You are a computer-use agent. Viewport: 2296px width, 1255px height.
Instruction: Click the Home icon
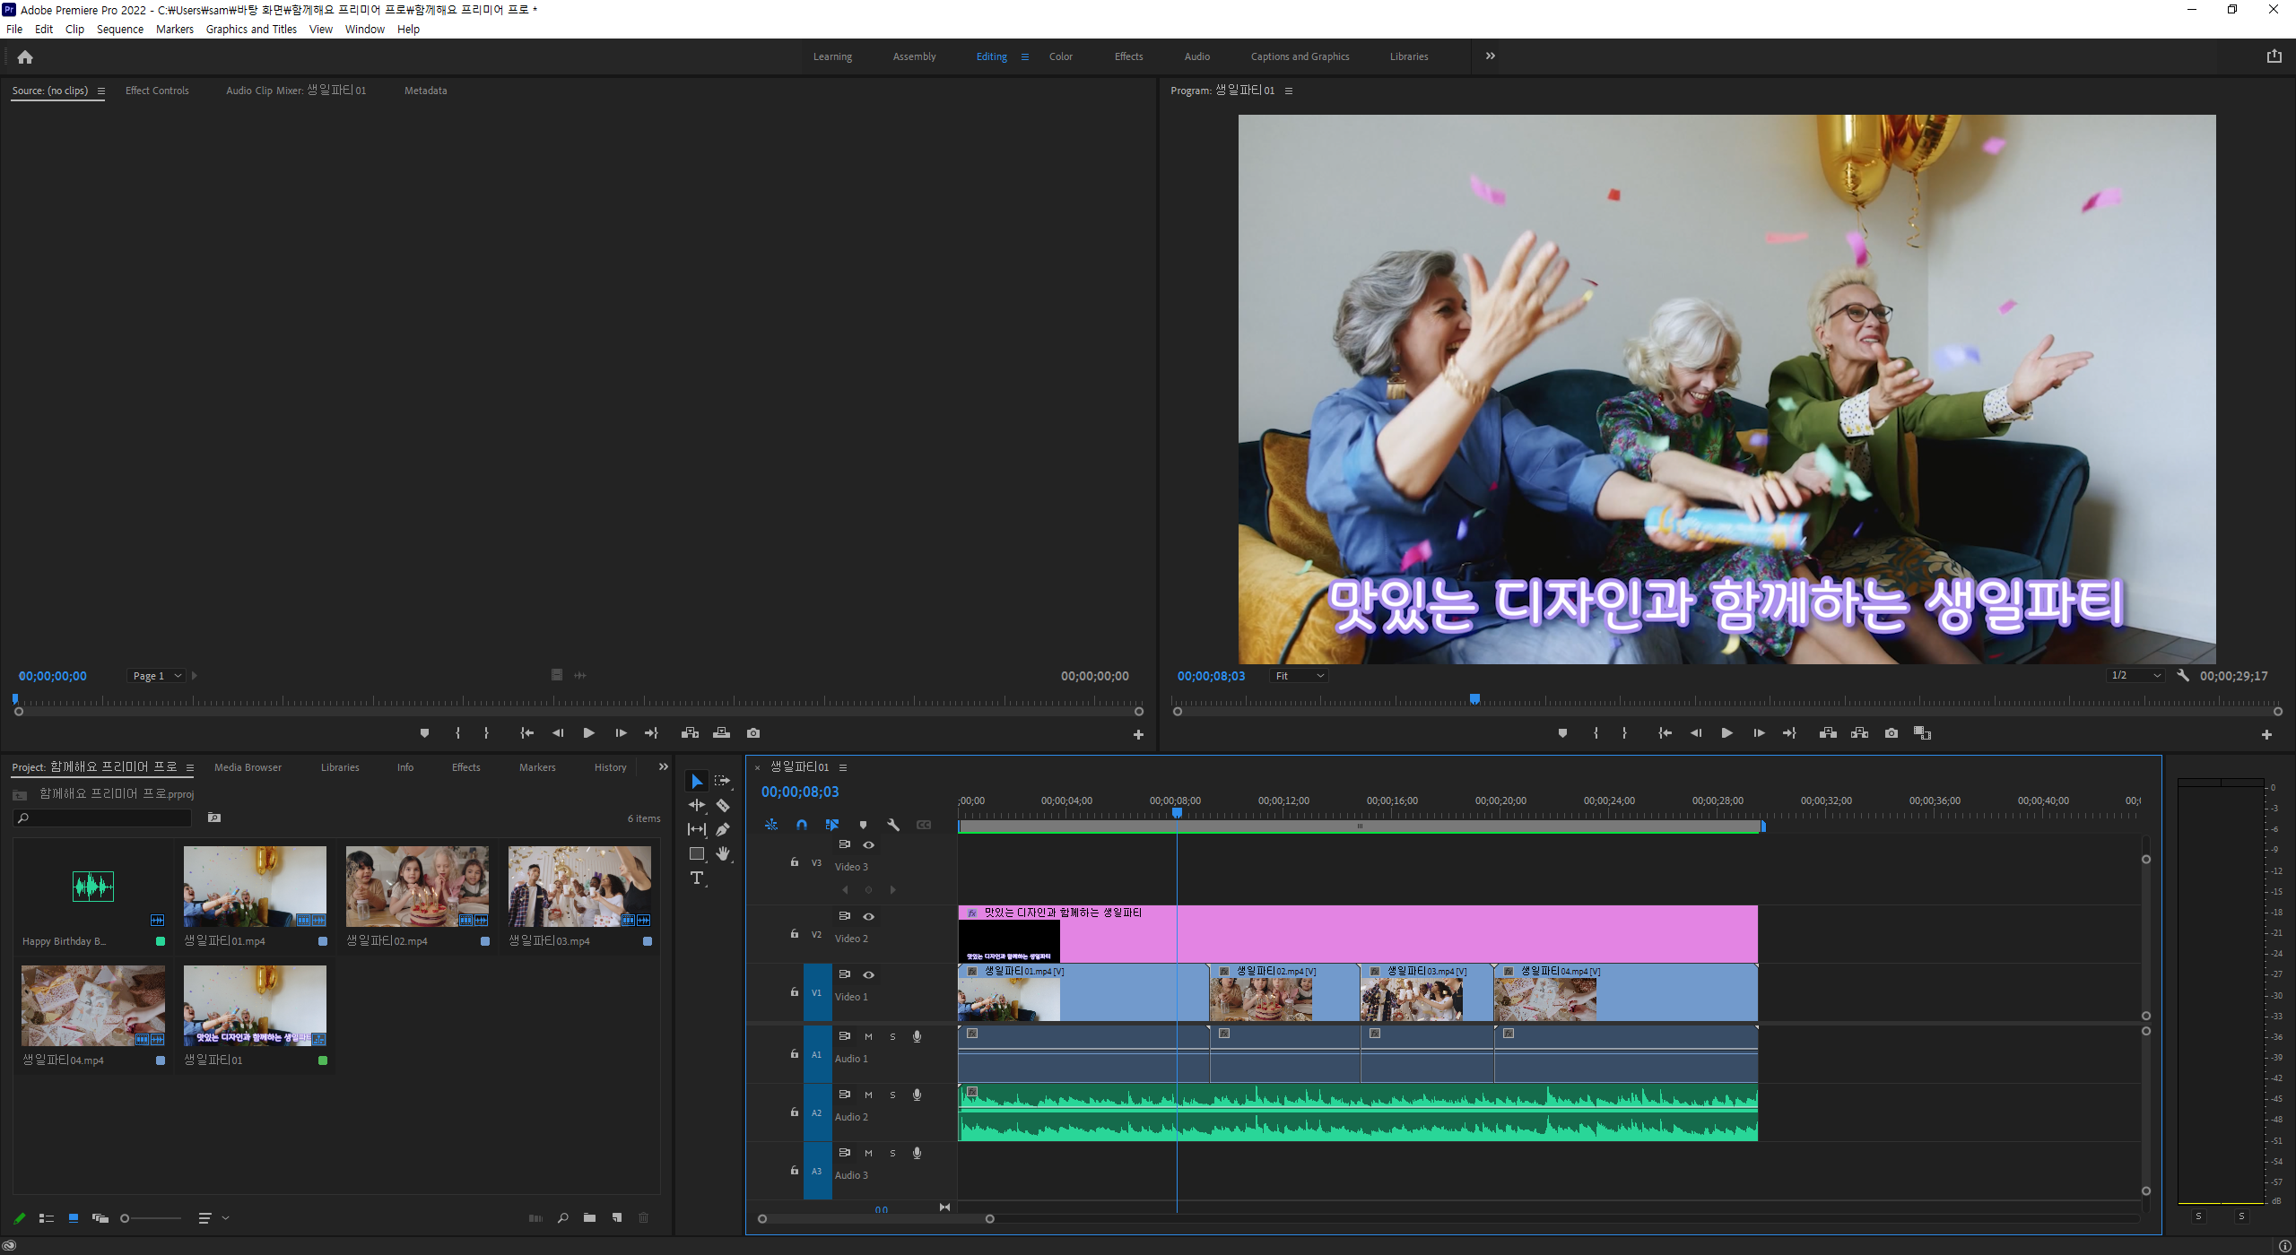tap(25, 57)
